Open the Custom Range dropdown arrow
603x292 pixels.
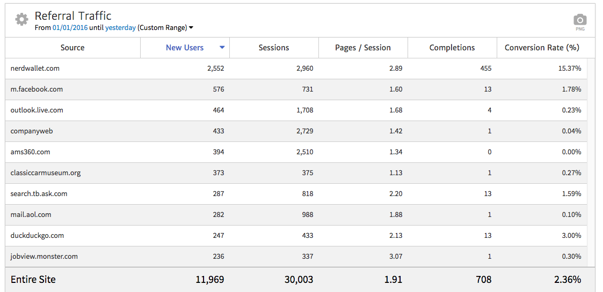(x=191, y=28)
